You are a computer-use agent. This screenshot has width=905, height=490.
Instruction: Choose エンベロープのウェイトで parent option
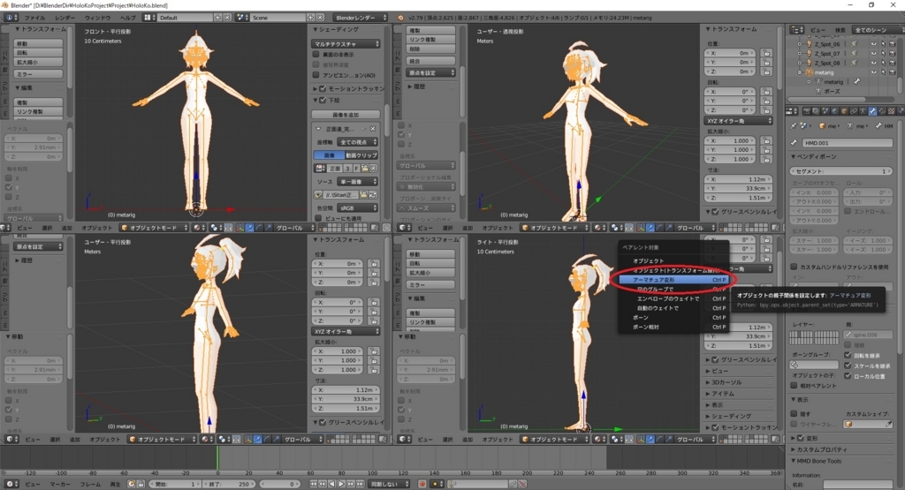tap(673, 298)
